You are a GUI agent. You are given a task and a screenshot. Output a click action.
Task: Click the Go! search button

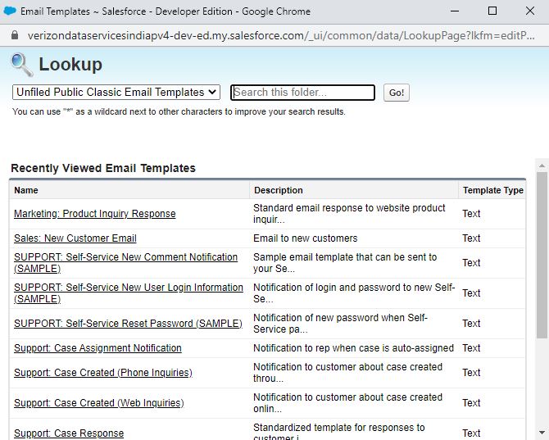point(396,93)
